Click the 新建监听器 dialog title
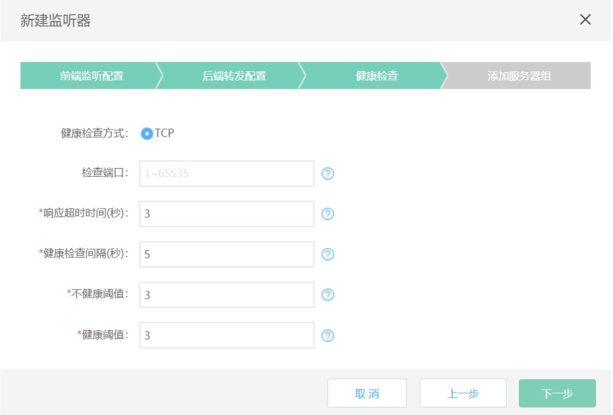613x415 pixels. pos(55,21)
